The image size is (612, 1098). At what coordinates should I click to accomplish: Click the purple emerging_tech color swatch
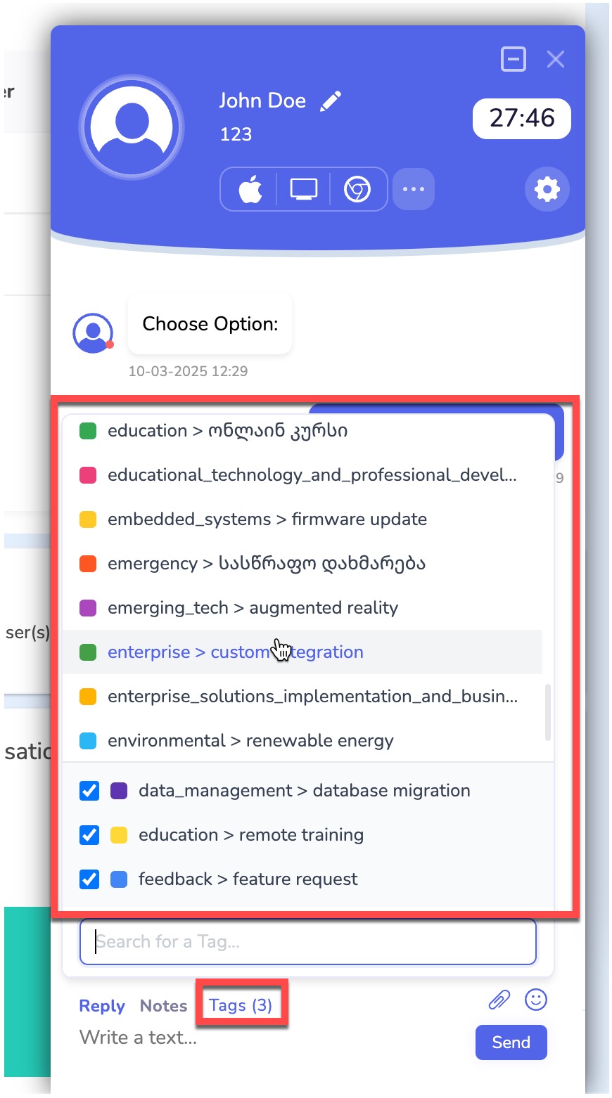88,608
